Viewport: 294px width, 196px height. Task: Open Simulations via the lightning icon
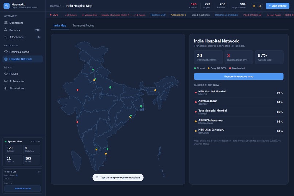6,88
